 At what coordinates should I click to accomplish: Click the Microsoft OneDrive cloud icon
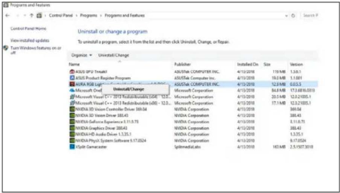click(x=72, y=90)
